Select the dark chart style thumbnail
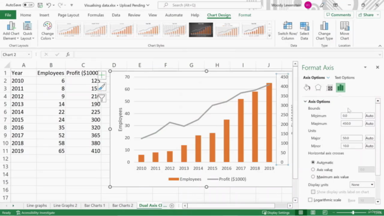The width and height of the screenshot is (384, 216). pyautogui.click(x=201, y=30)
